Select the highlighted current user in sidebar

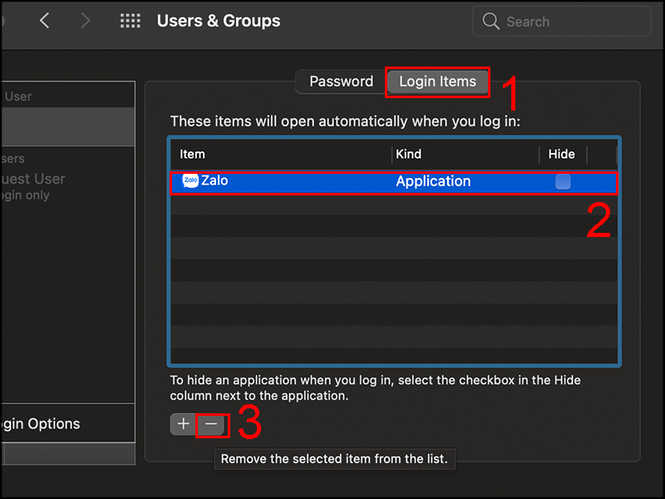pos(66,126)
